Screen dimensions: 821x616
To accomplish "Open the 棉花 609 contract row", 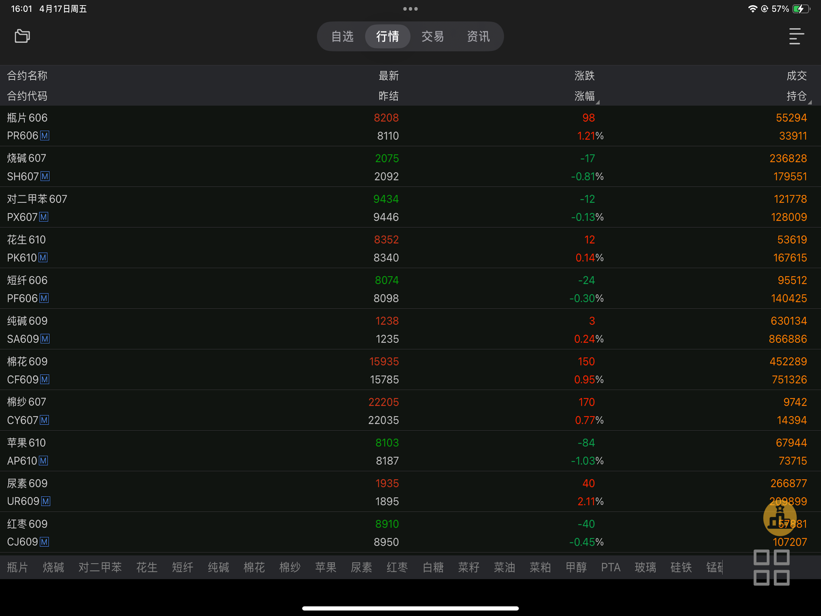I will click(410, 370).
